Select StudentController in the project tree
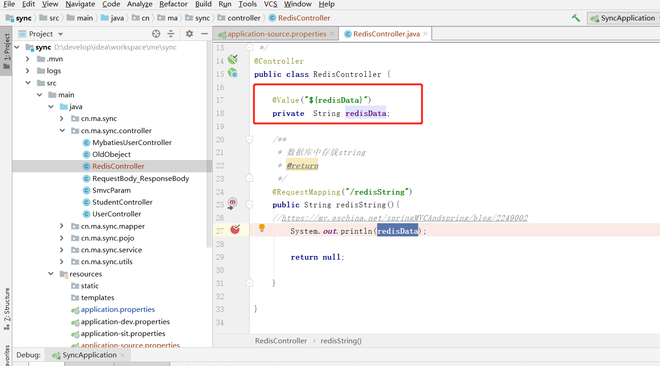The width and height of the screenshot is (660, 366). click(x=122, y=202)
